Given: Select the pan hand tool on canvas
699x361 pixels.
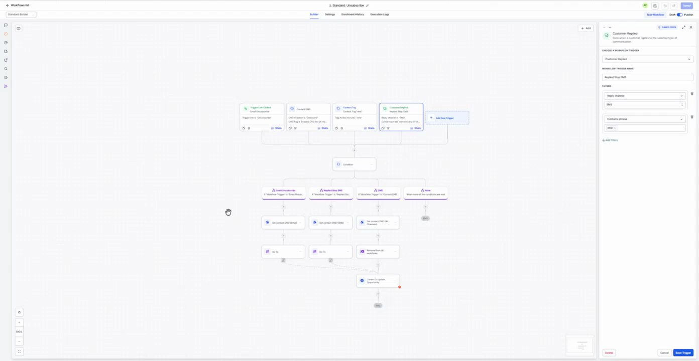Looking at the screenshot, I should tap(19, 312).
